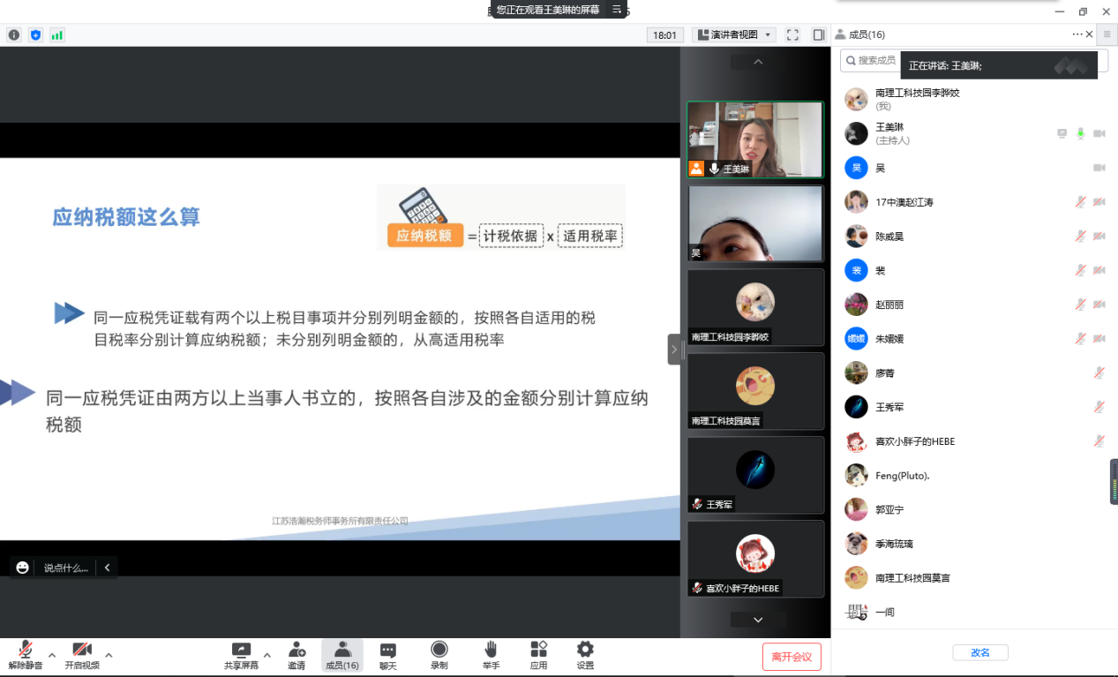Click the 举手 raise hand icon

[491, 651]
